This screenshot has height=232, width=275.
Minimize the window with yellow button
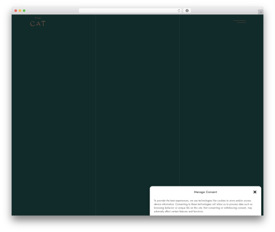coord(20,10)
